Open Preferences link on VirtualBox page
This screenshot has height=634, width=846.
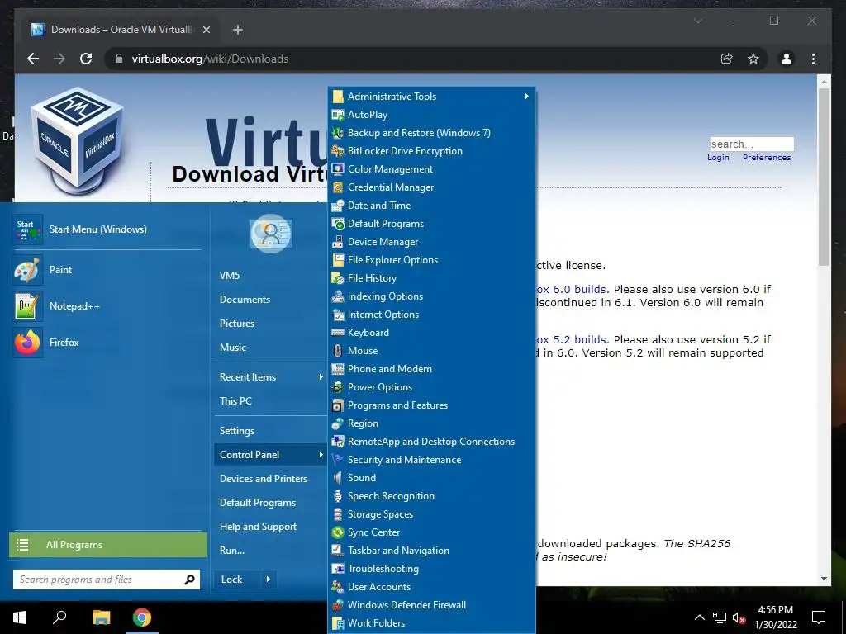point(766,158)
